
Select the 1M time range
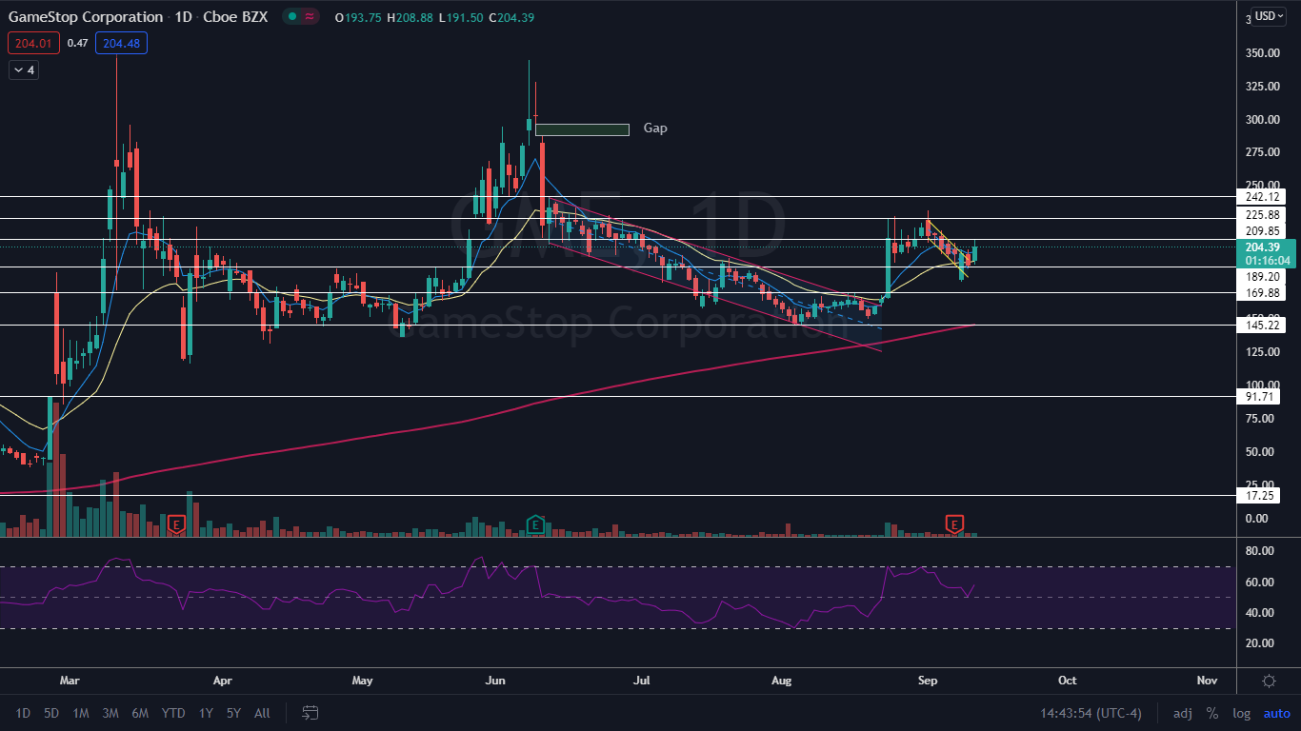(81, 713)
